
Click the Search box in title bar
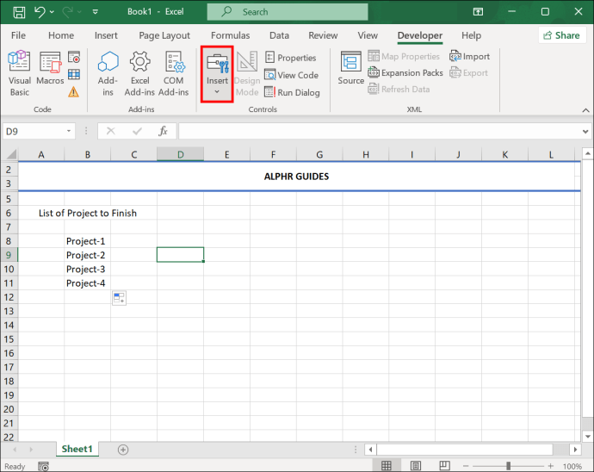coord(288,12)
